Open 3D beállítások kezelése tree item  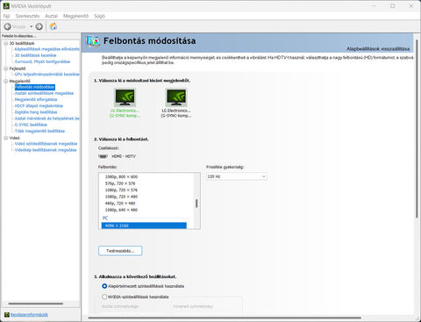point(35,55)
